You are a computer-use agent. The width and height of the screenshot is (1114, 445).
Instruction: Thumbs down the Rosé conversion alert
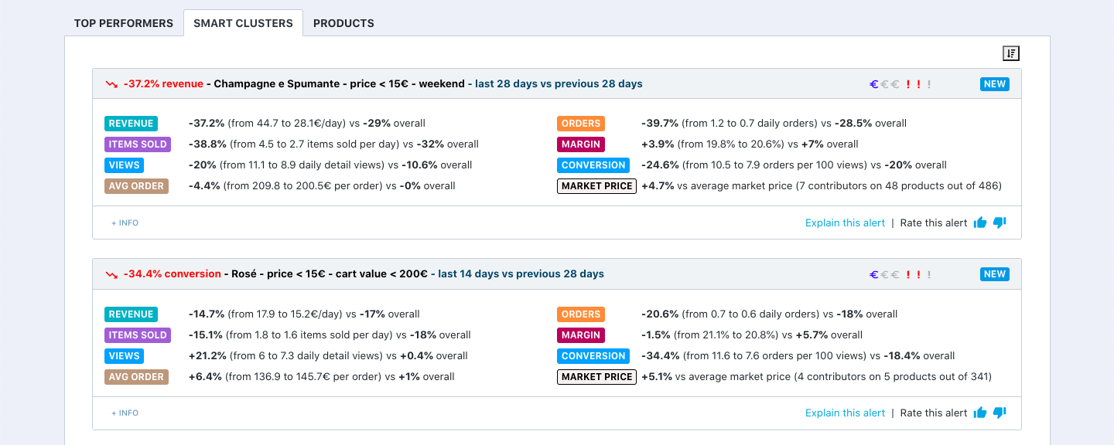1000,413
